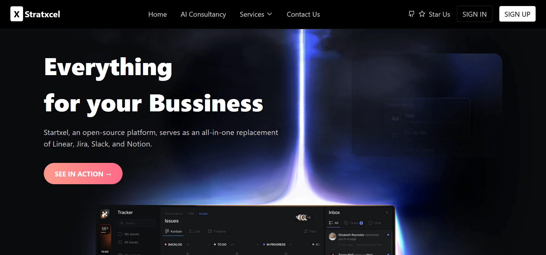The width and height of the screenshot is (546, 255).
Task: Open the TO DO column options ellipsis
Action: [x=258, y=245]
